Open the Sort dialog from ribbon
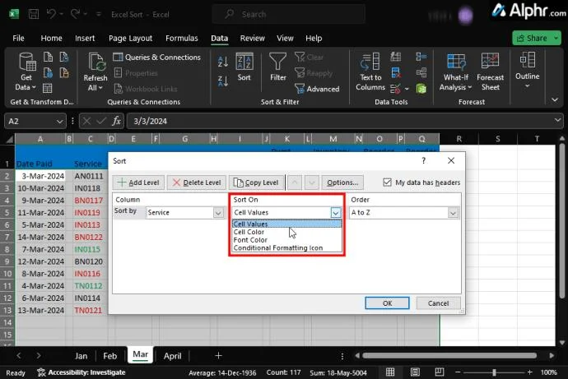 click(244, 66)
